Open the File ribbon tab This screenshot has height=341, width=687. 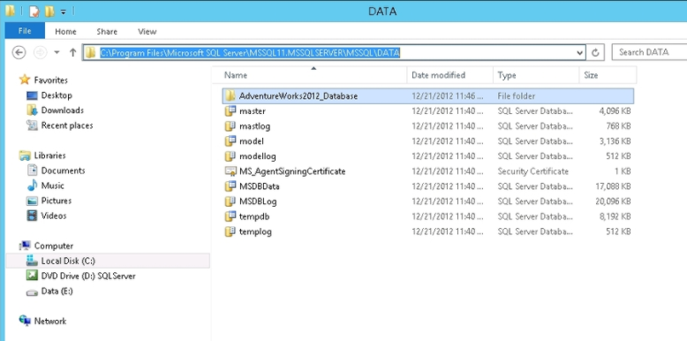pyautogui.click(x=25, y=31)
